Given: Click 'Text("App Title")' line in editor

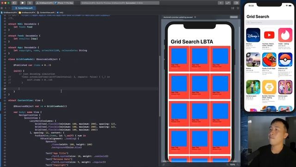Looking at the screenshot, I should tap(56, 153).
